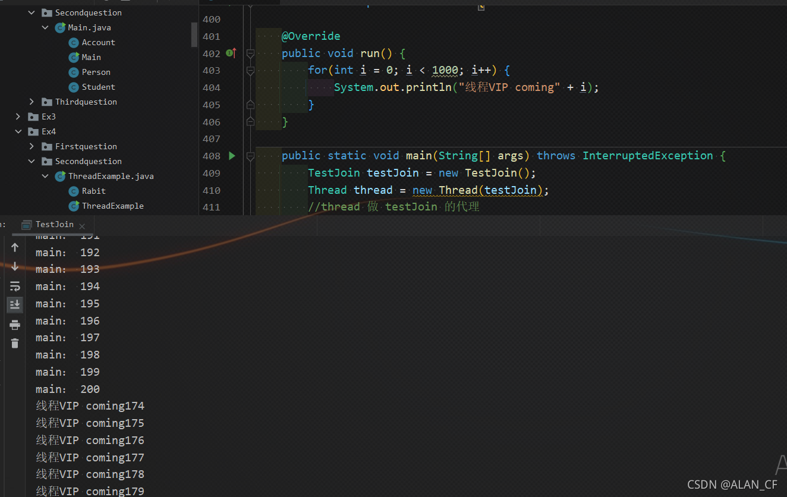
Task: Fold the run() method at line 402
Action: click(250, 54)
